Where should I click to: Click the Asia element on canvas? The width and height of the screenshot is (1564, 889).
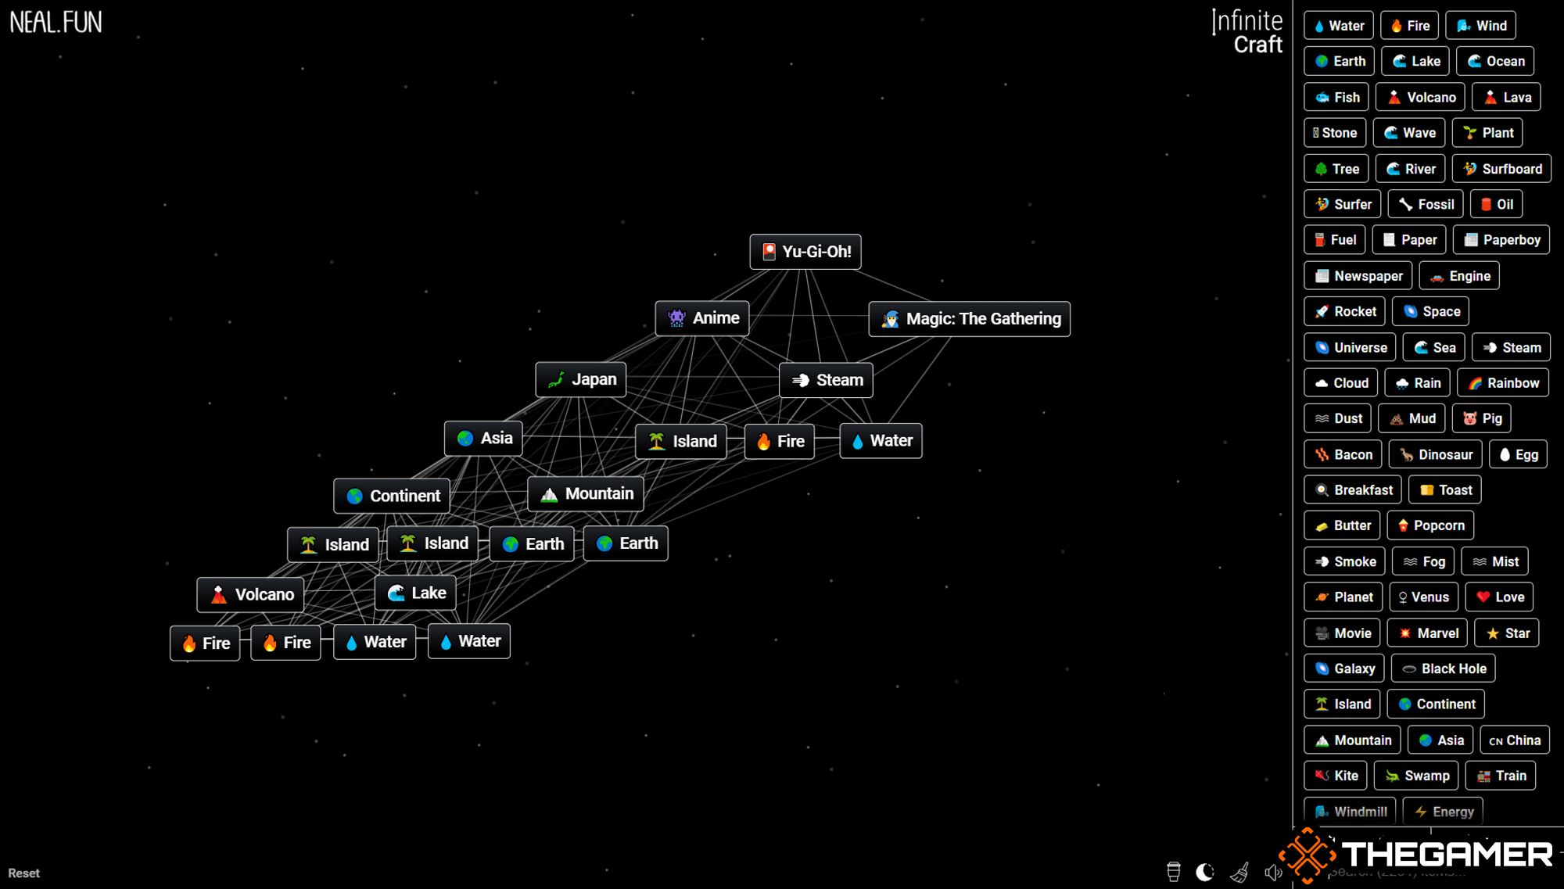coord(483,438)
